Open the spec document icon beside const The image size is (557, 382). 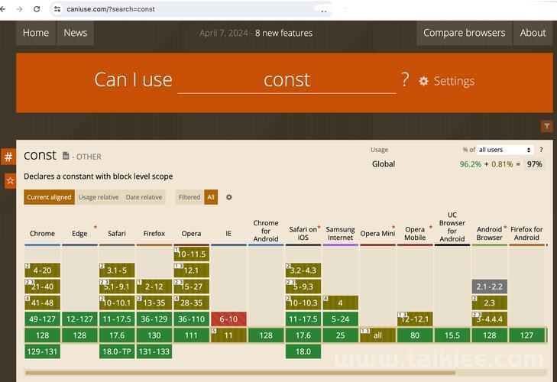(66, 156)
